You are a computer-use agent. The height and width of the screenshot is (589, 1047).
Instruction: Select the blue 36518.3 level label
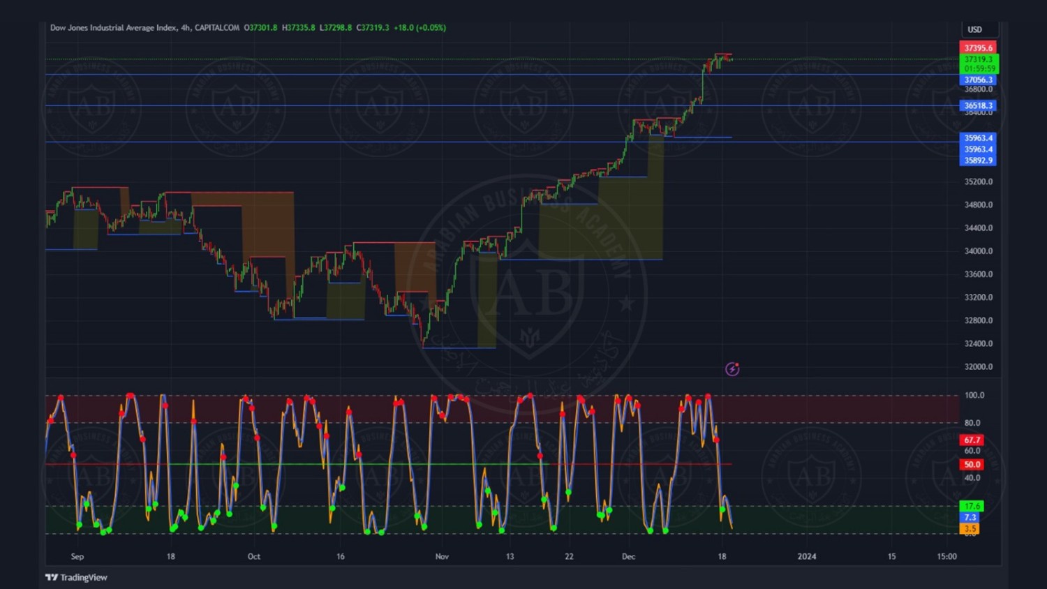click(978, 106)
